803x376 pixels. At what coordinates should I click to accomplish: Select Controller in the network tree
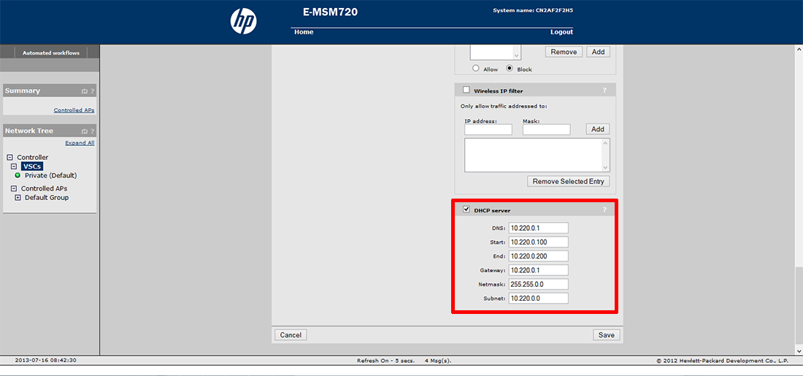click(33, 157)
